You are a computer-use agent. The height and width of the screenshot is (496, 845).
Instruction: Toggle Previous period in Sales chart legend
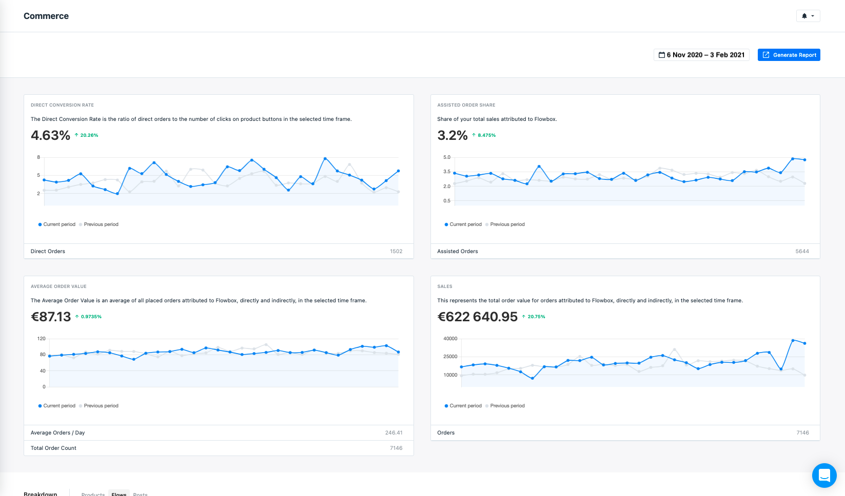pyautogui.click(x=505, y=406)
